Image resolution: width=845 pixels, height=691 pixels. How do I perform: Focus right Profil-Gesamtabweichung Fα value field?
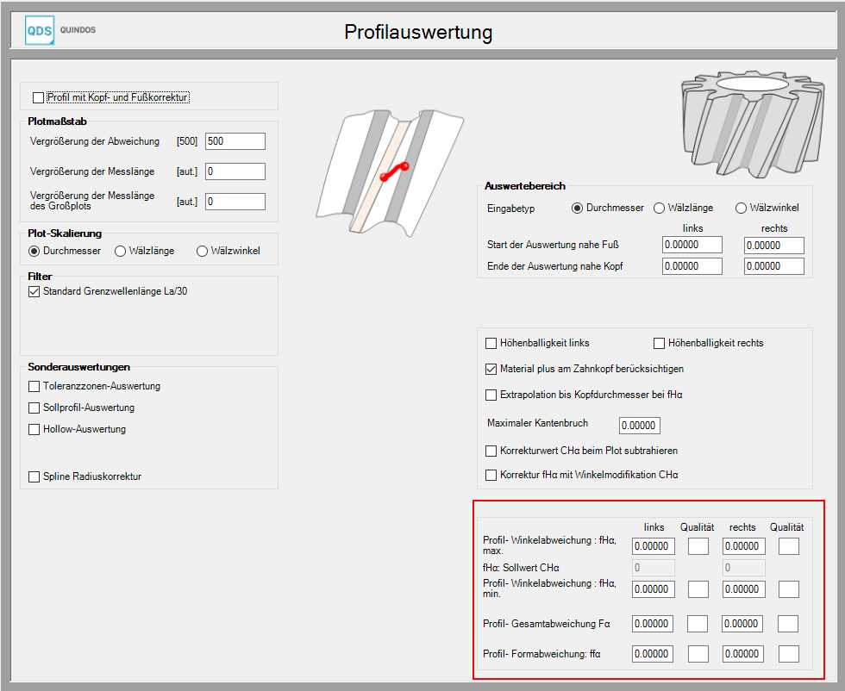(x=742, y=624)
